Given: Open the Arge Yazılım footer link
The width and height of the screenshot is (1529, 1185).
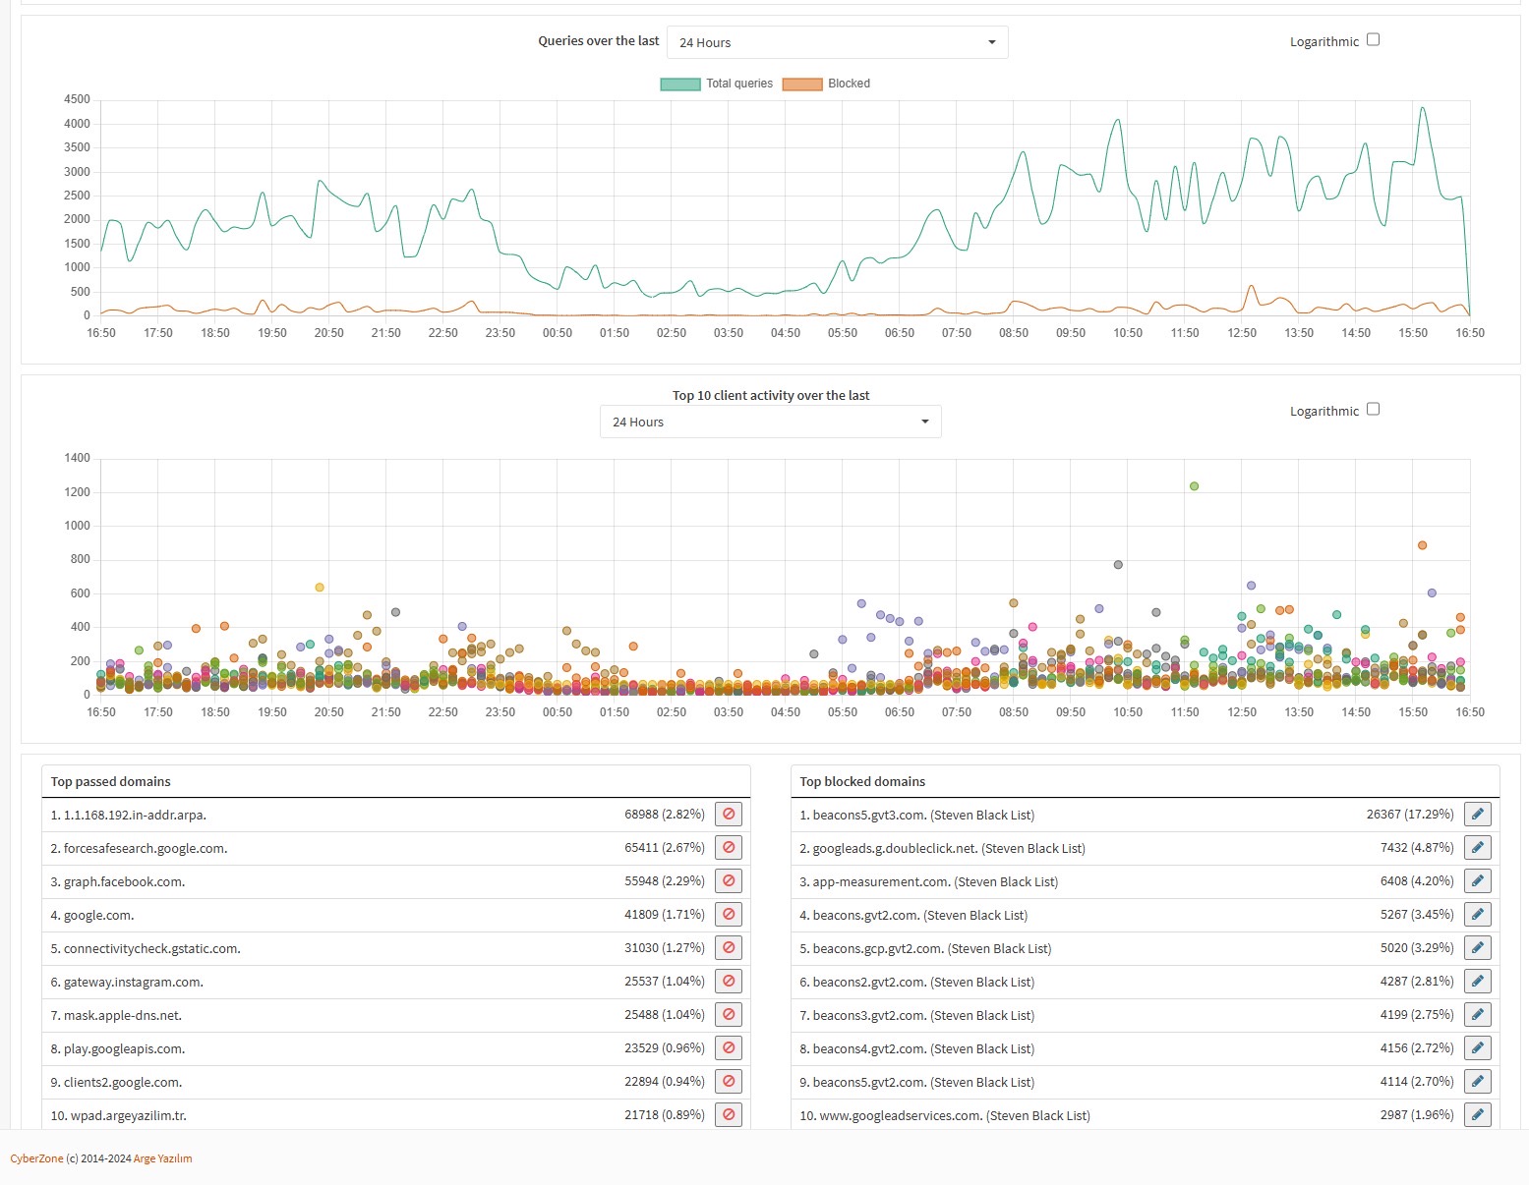Looking at the screenshot, I should coord(163,1158).
